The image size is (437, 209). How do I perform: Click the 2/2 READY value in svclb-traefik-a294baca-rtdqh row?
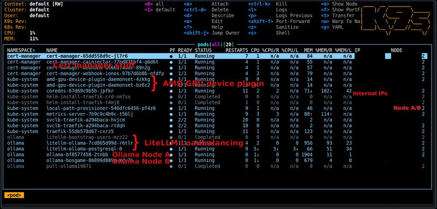click(182, 126)
